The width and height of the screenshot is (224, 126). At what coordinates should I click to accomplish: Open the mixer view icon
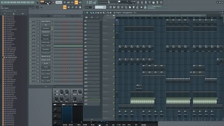(x=122, y=7)
